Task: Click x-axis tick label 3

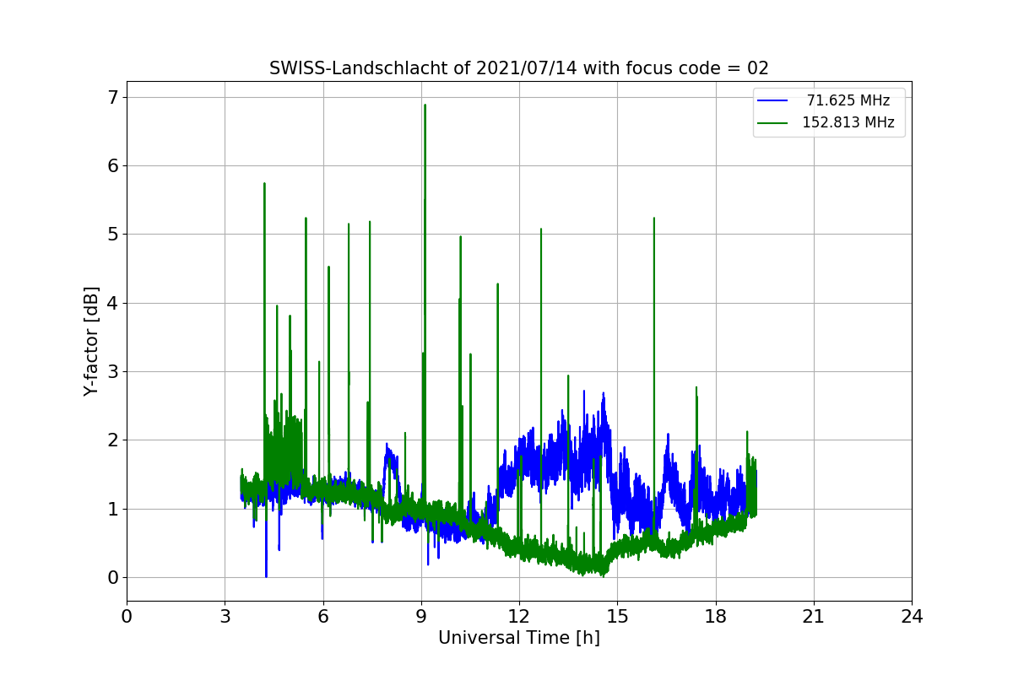Action: 225,617
